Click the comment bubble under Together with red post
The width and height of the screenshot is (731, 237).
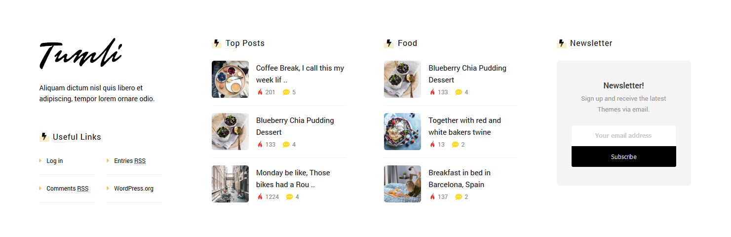(x=455, y=144)
